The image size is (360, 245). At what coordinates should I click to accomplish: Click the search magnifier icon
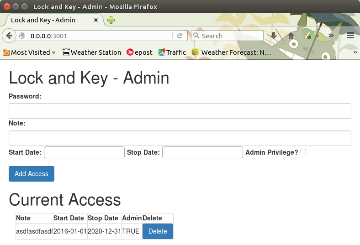pos(196,36)
